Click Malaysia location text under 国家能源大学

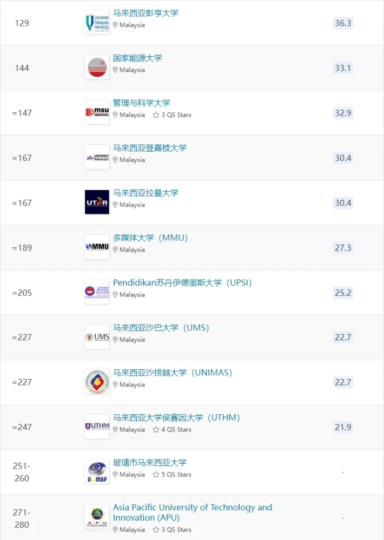132,70
